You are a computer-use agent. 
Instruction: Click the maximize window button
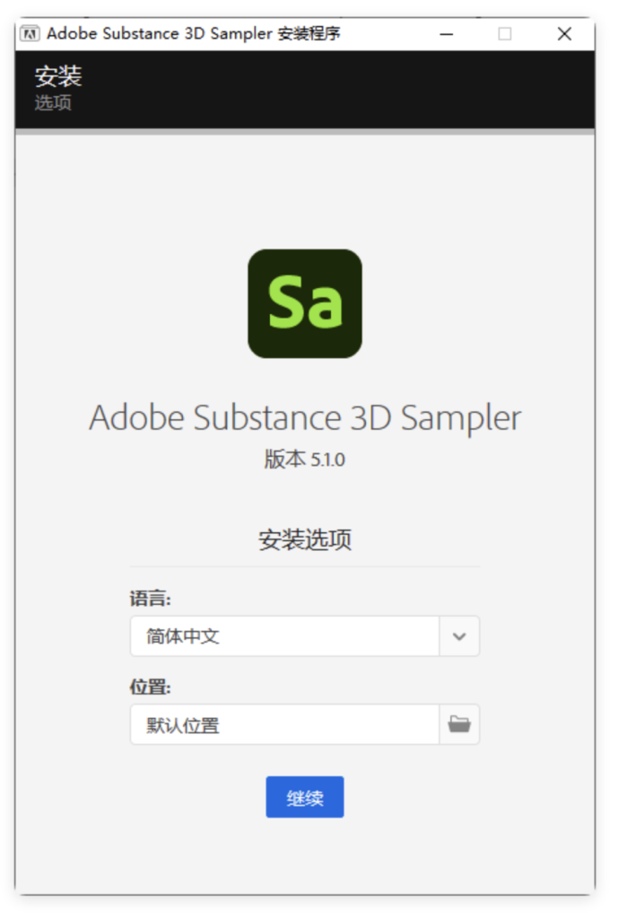(505, 34)
